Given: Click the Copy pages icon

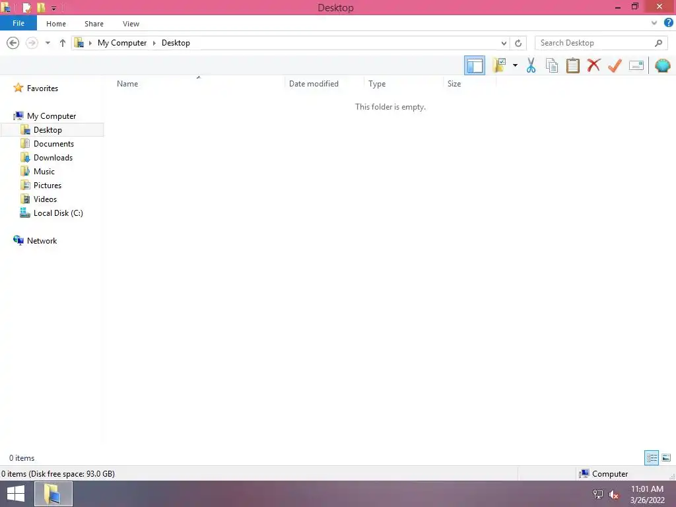Looking at the screenshot, I should (x=552, y=65).
